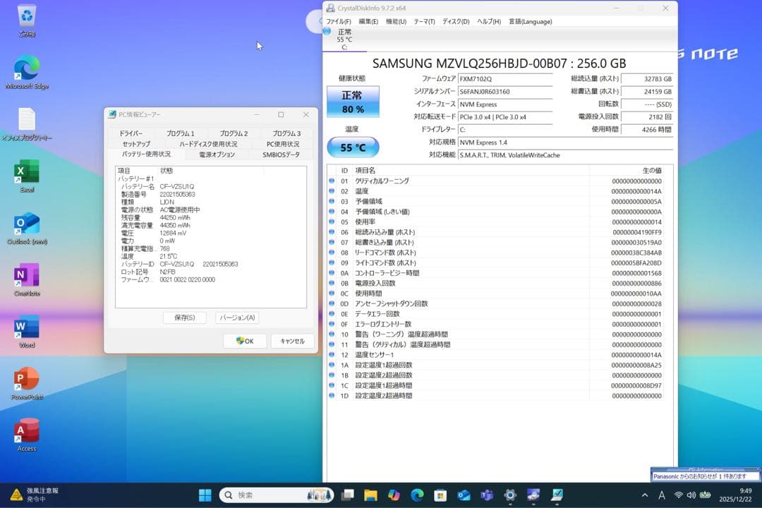Open the ディスク(D) menu
The height and width of the screenshot is (508, 762).
[456, 21]
